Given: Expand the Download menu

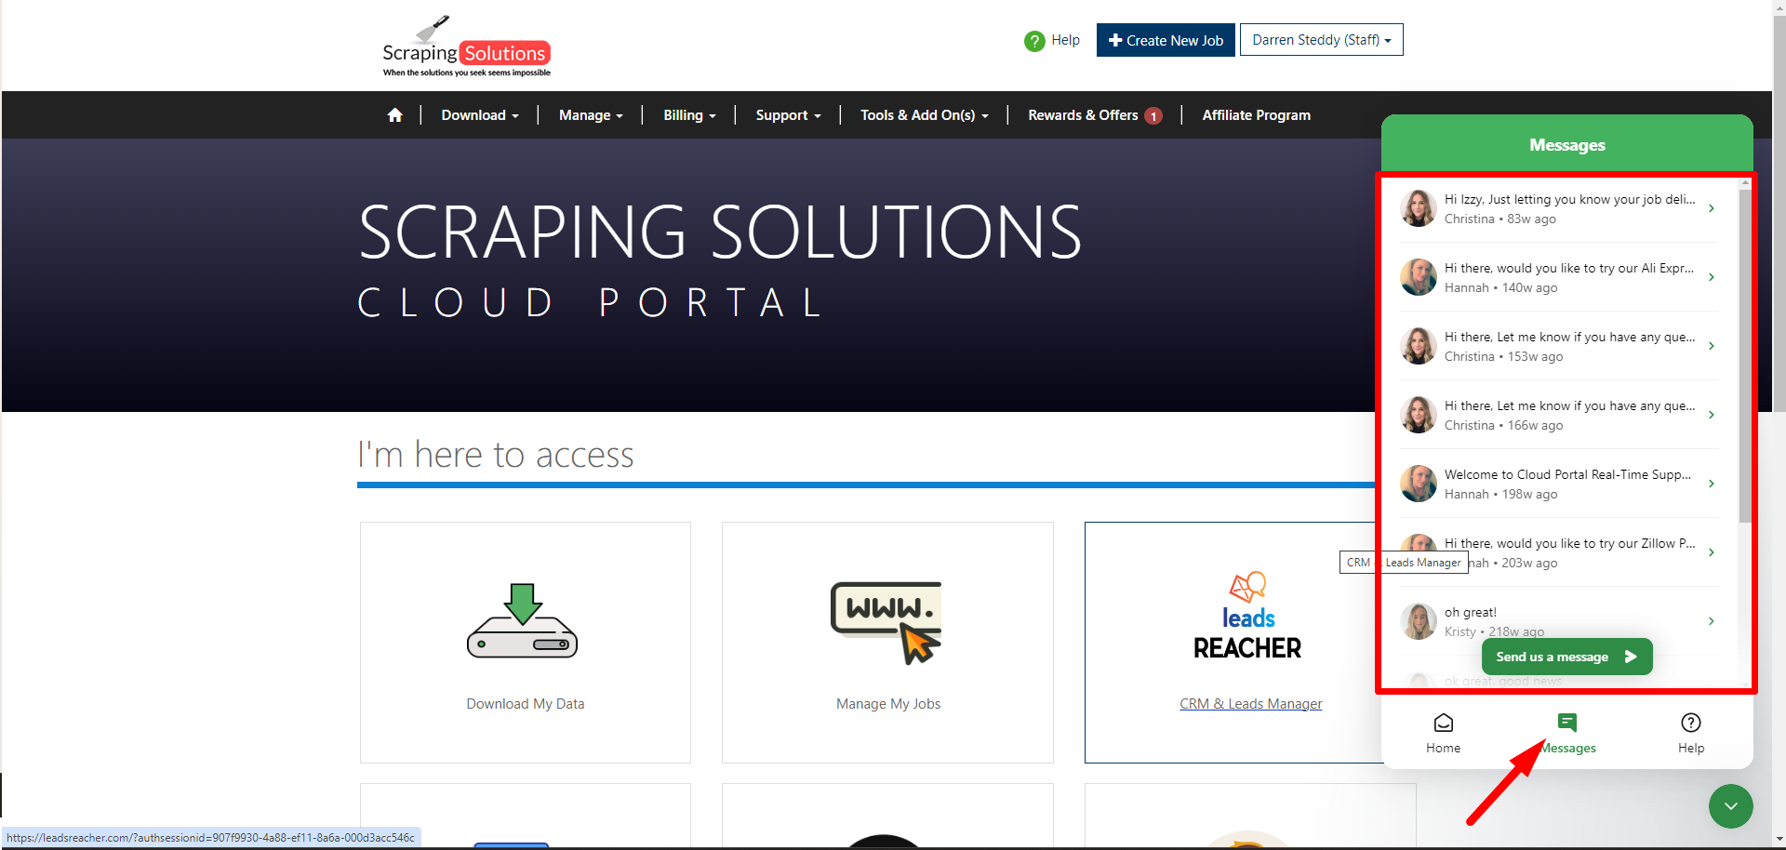Looking at the screenshot, I should click(480, 115).
